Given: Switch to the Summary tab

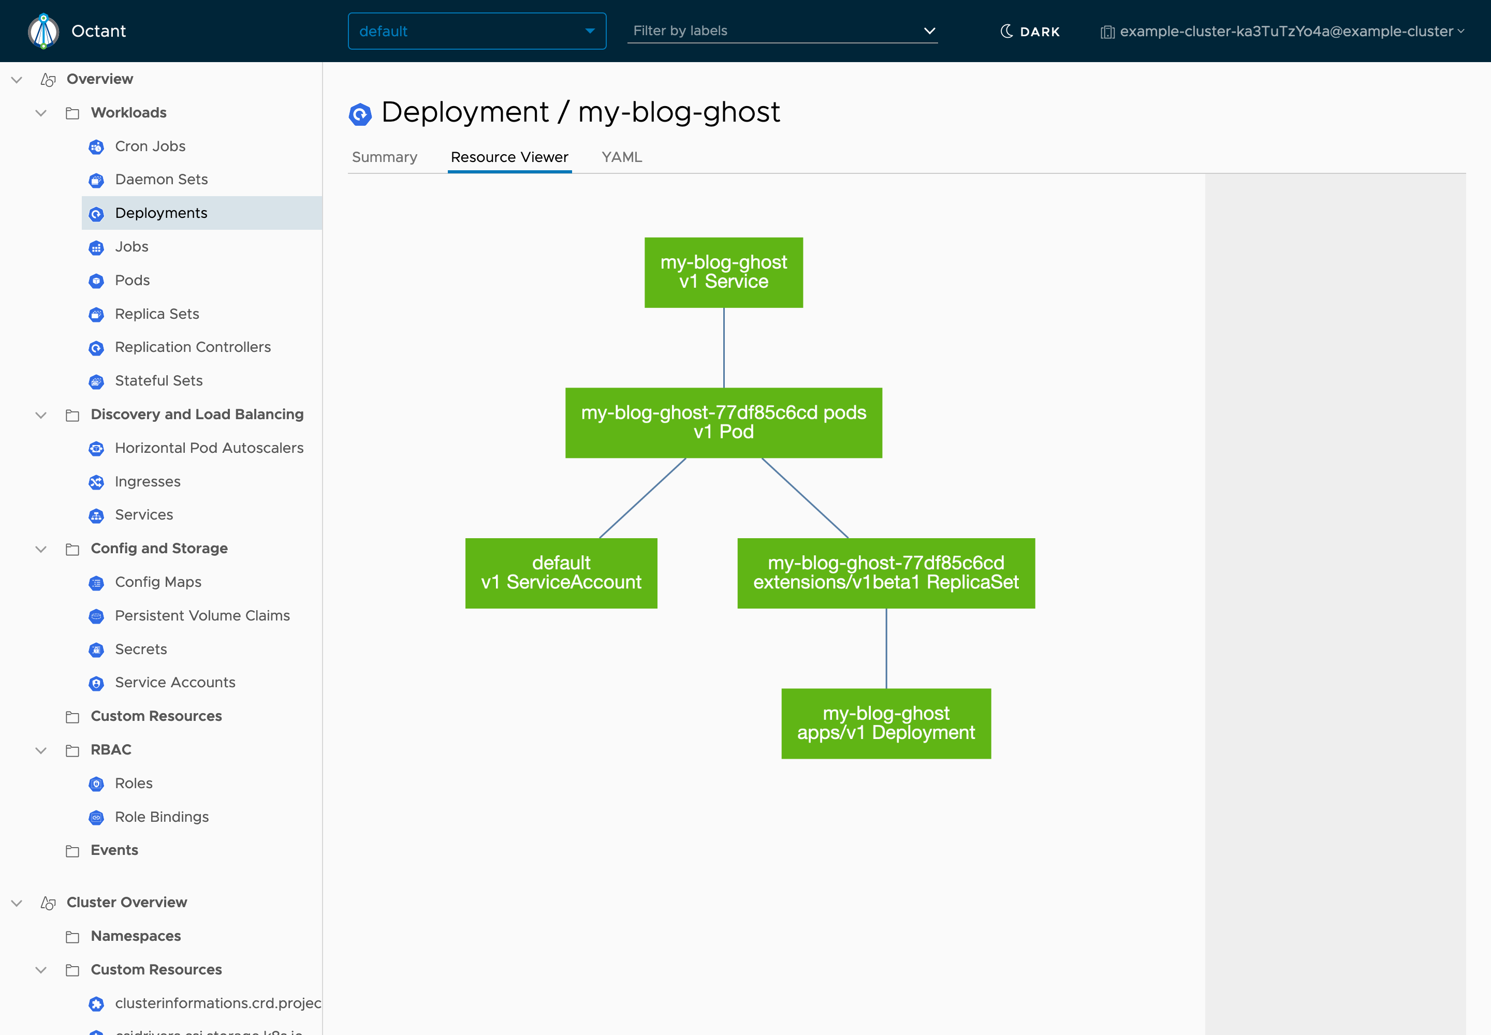Looking at the screenshot, I should coord(384,157).
